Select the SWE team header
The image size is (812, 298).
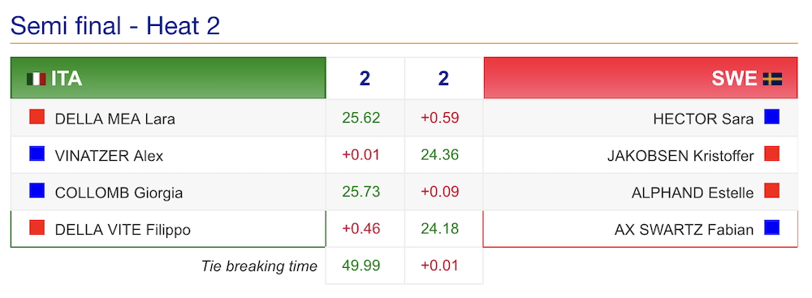641,78
